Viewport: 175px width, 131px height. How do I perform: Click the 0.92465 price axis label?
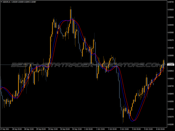[x=171, y=109]
